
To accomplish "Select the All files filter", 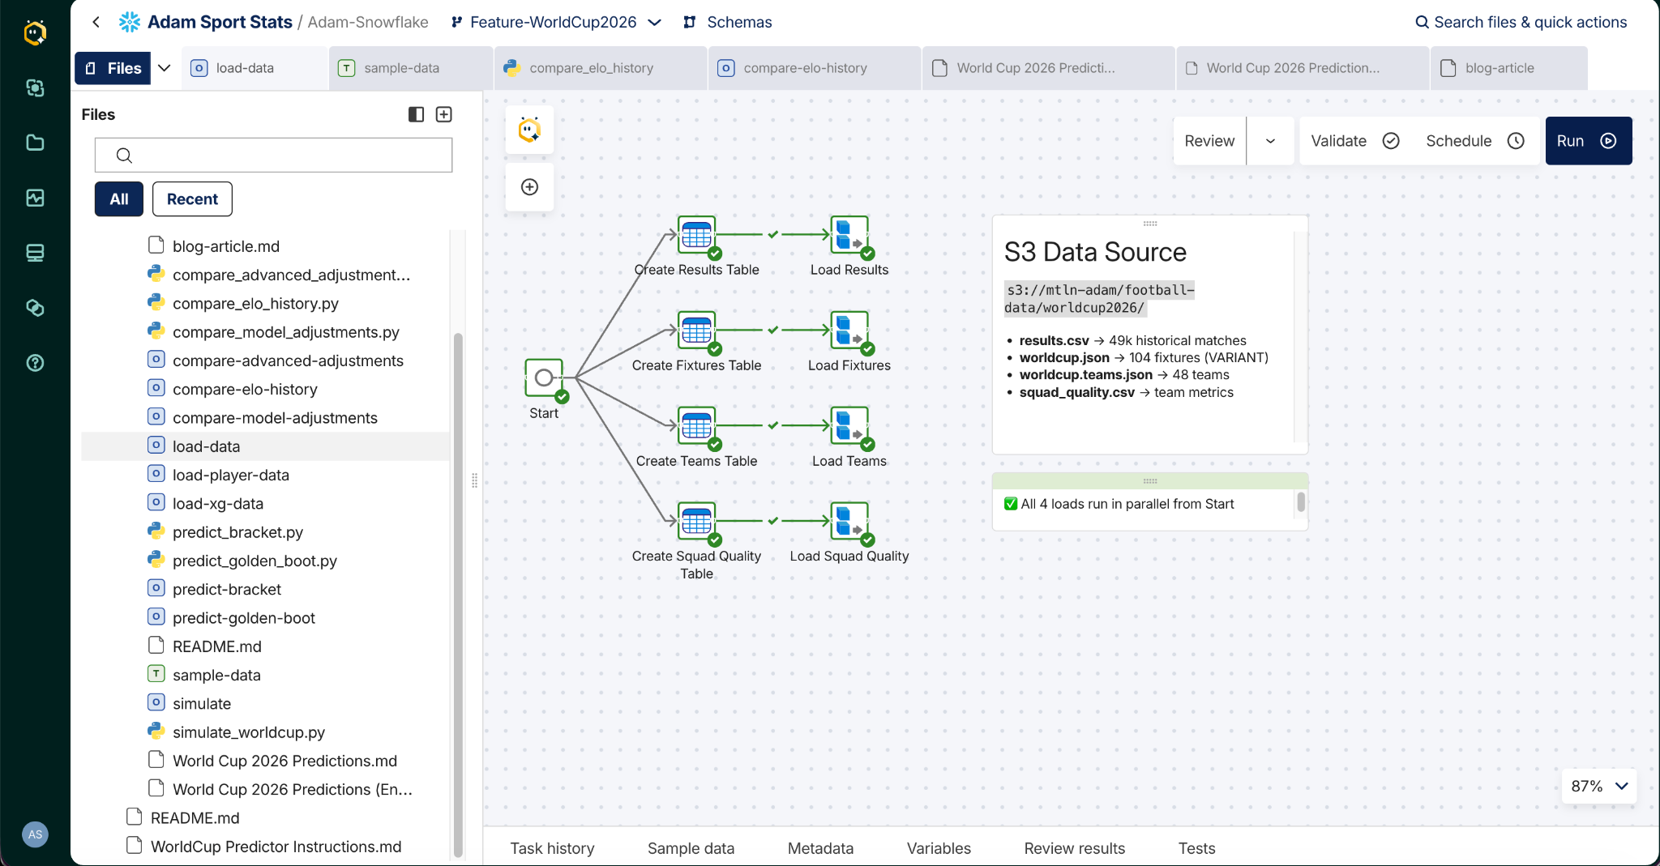I will [x=119, y=199].
